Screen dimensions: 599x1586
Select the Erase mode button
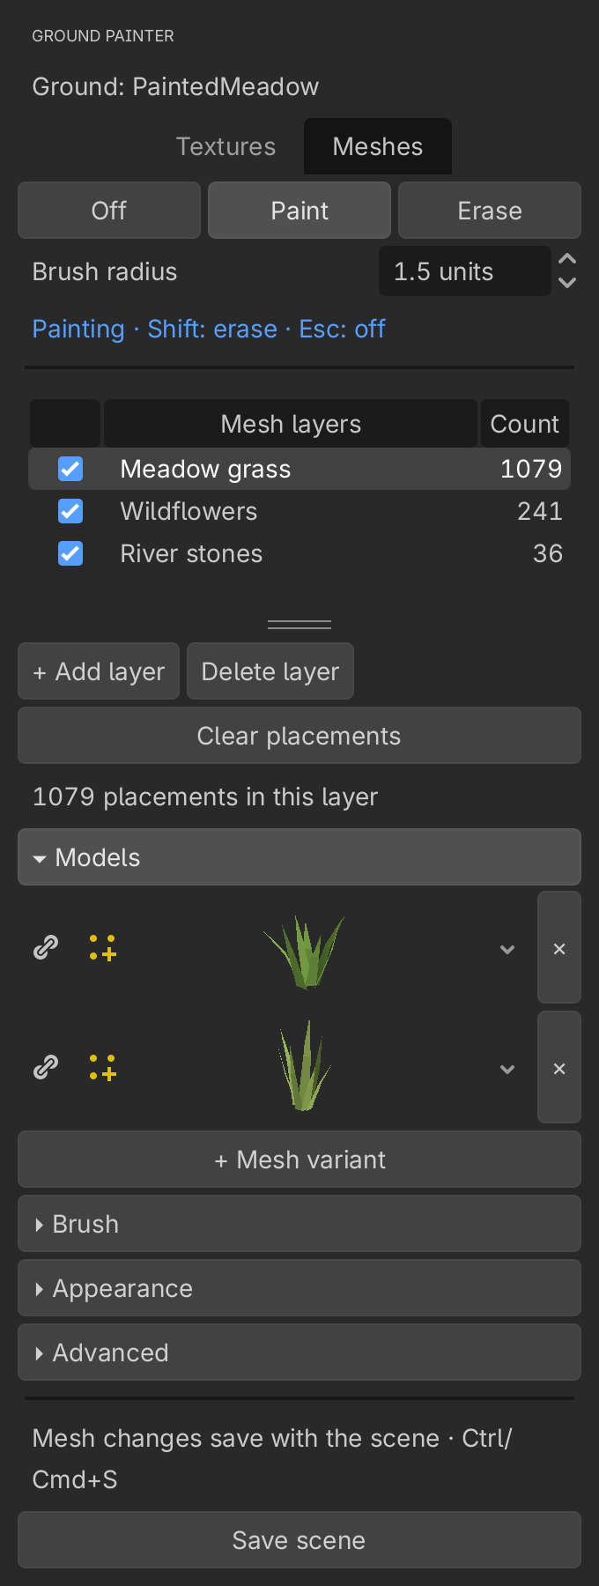click(490, 211)
